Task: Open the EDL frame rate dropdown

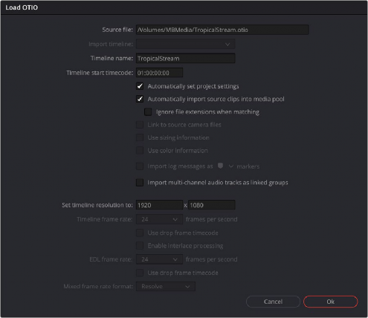Action: 159,259
